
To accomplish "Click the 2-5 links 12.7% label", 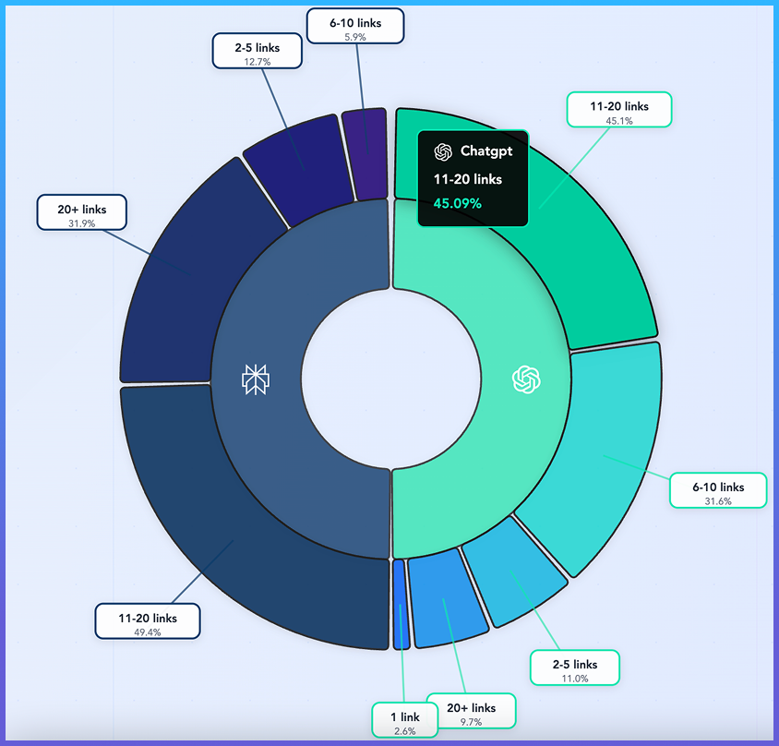I will 258,51.
